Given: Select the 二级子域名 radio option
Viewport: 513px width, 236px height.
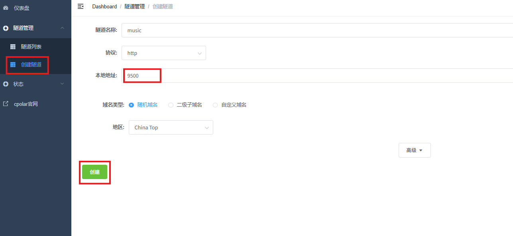Looking at the screenshot, I should click(171, 105).
